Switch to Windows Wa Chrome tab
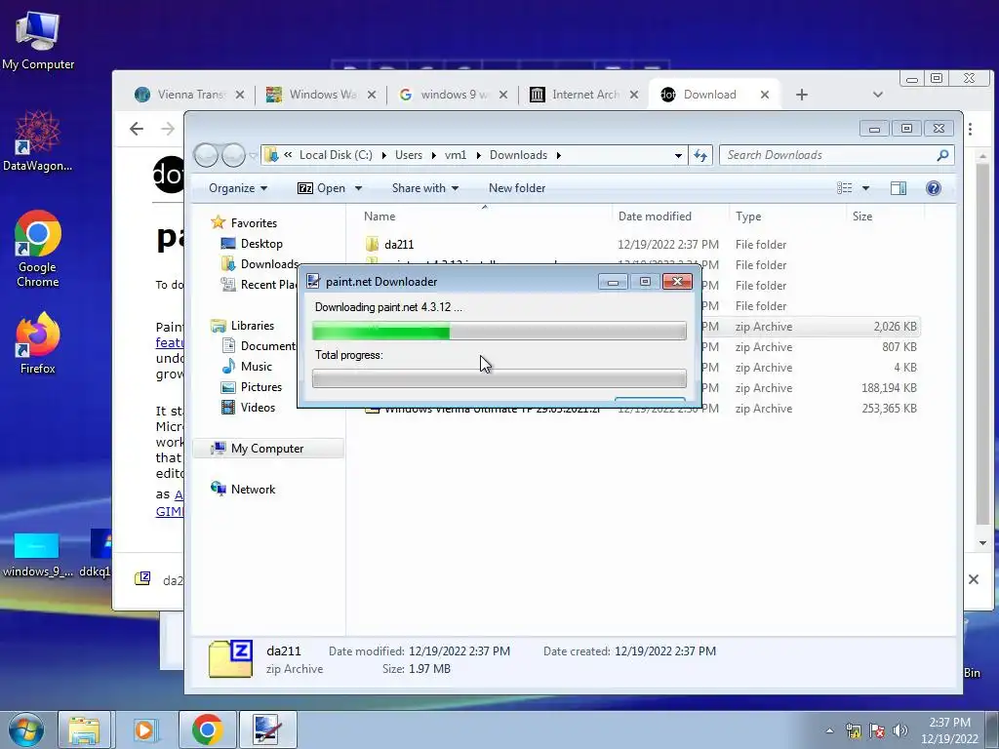 point(321,95)
